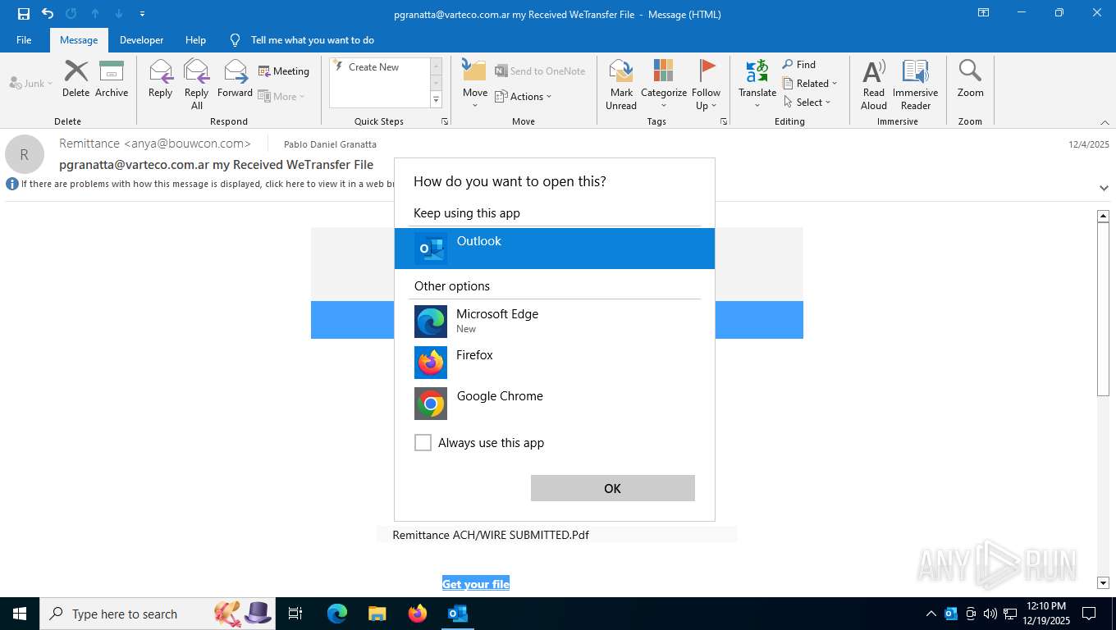Viewport: 1116px width, 630px height.
Task: Open the File tab
Action: point(24,39)
